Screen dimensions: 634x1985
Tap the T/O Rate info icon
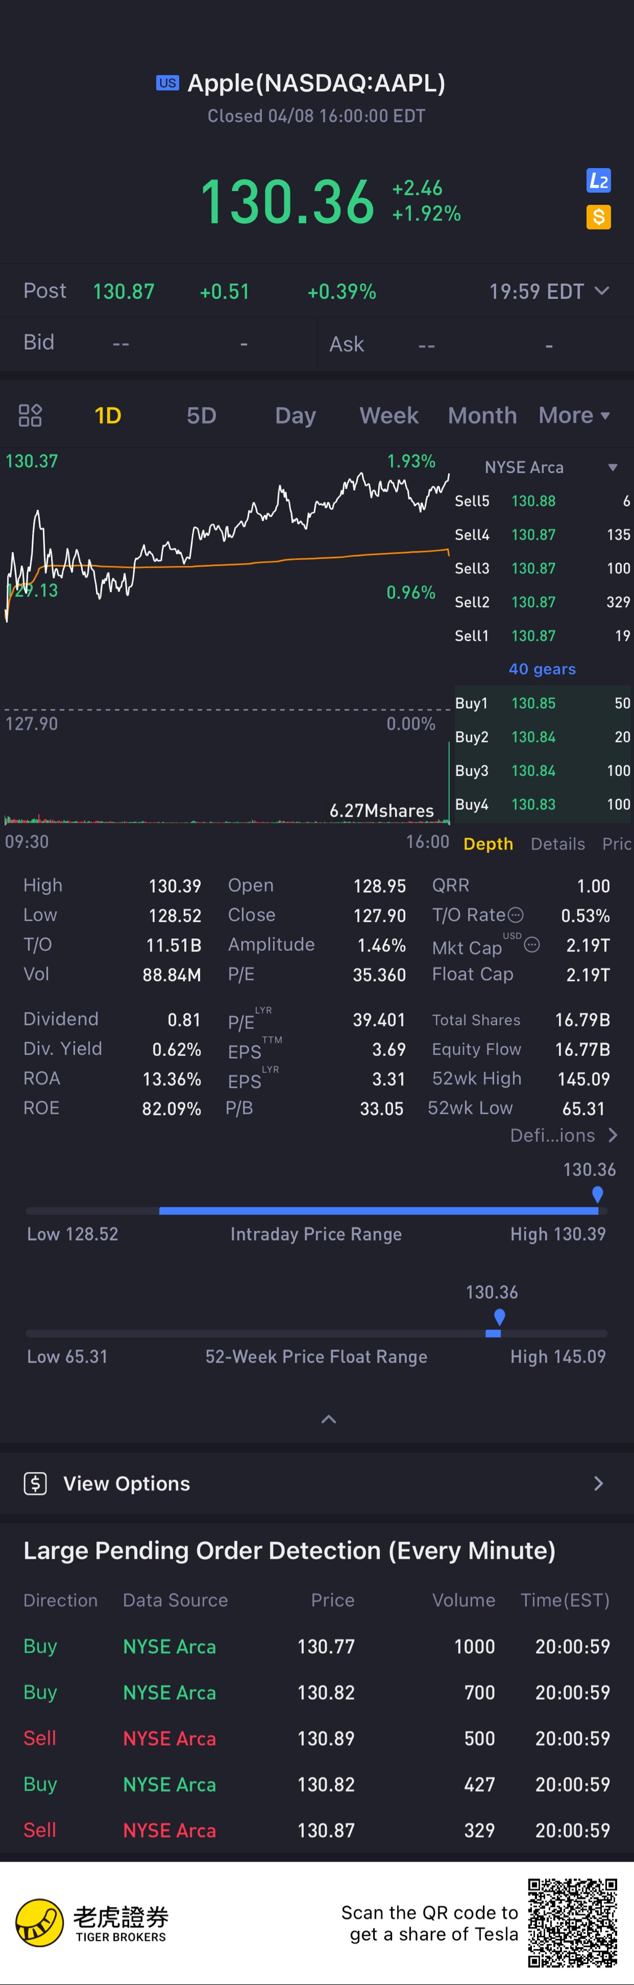(516, 915)
